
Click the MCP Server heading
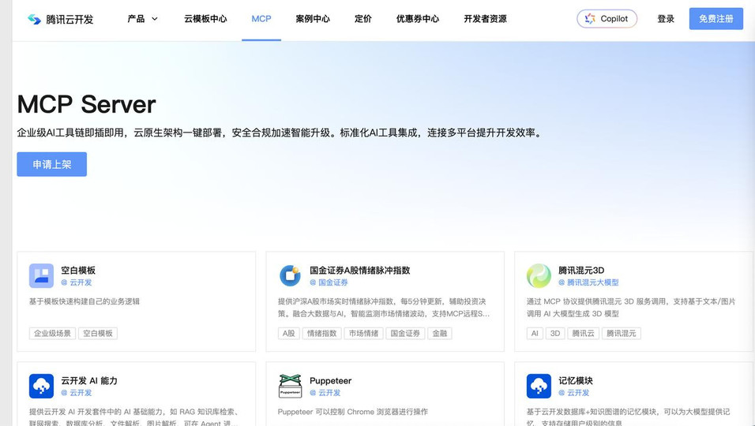tap(87, 104)
